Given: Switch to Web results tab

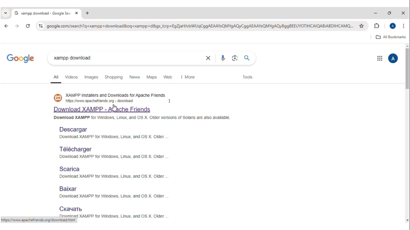Looking at the screenshot, I should point(167,77).
